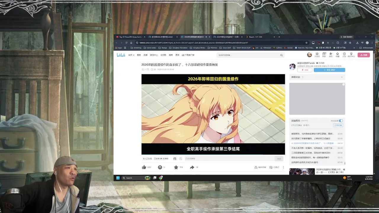Open recommended video thumbnail 2026年国漫科幻
The width and height of the screenshot is (379, 213).
coord(302,172)
